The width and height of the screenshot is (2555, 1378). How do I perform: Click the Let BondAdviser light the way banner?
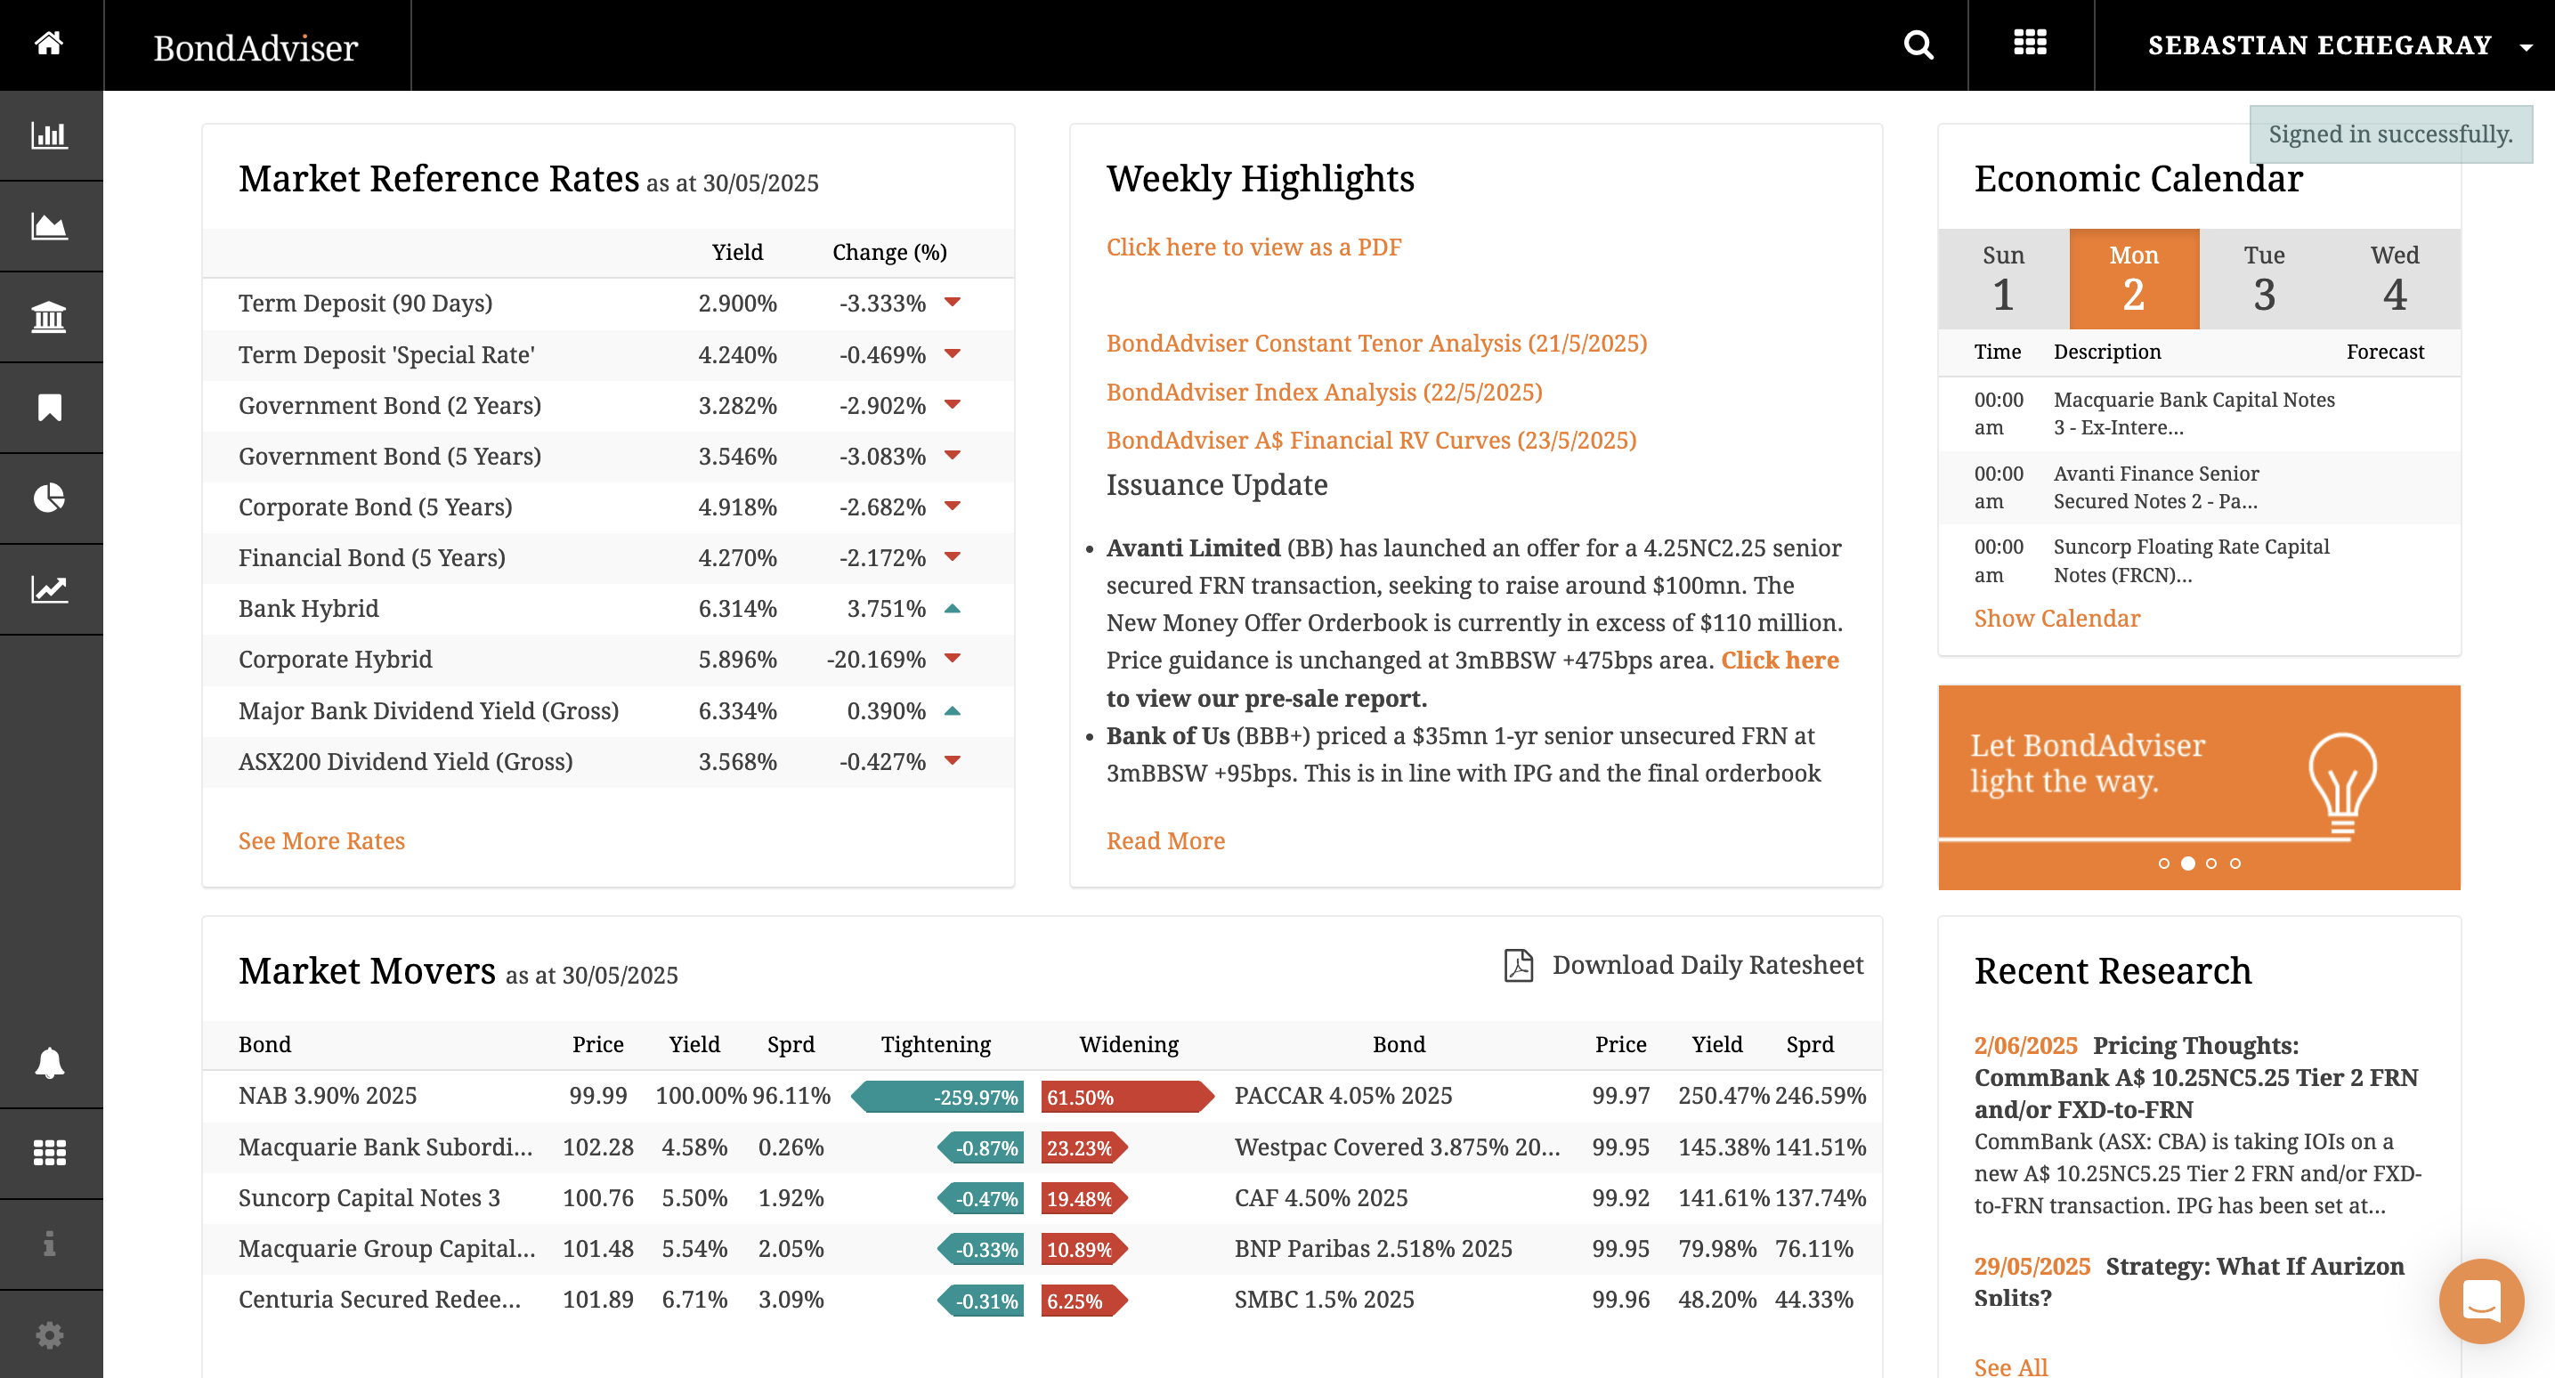pyautogui.click(x=2199, y=787)
